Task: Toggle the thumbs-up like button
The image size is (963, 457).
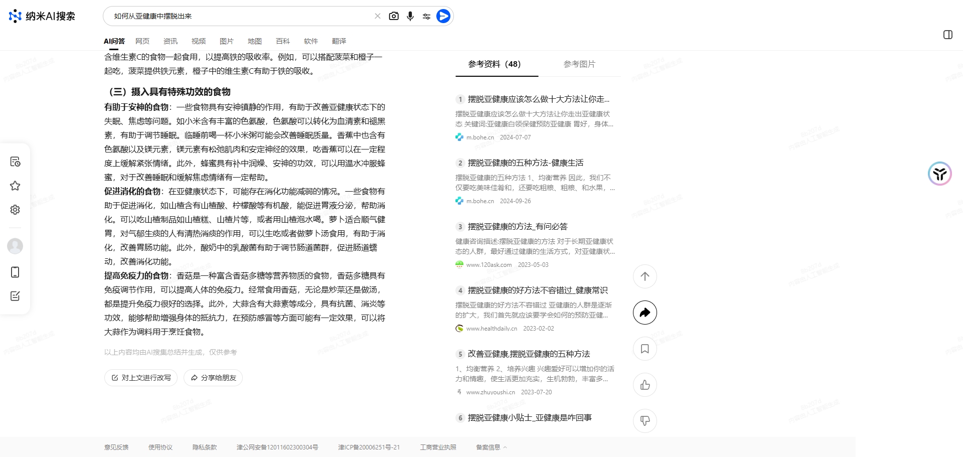Action: (x=645, y=385)
